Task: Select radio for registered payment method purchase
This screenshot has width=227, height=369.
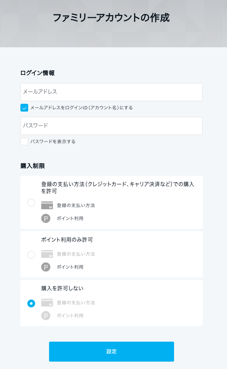Action: tap(31, 203)
